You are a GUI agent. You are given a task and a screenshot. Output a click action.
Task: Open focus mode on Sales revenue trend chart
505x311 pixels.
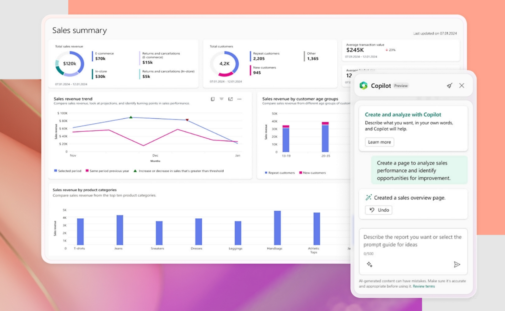[231, 99]
